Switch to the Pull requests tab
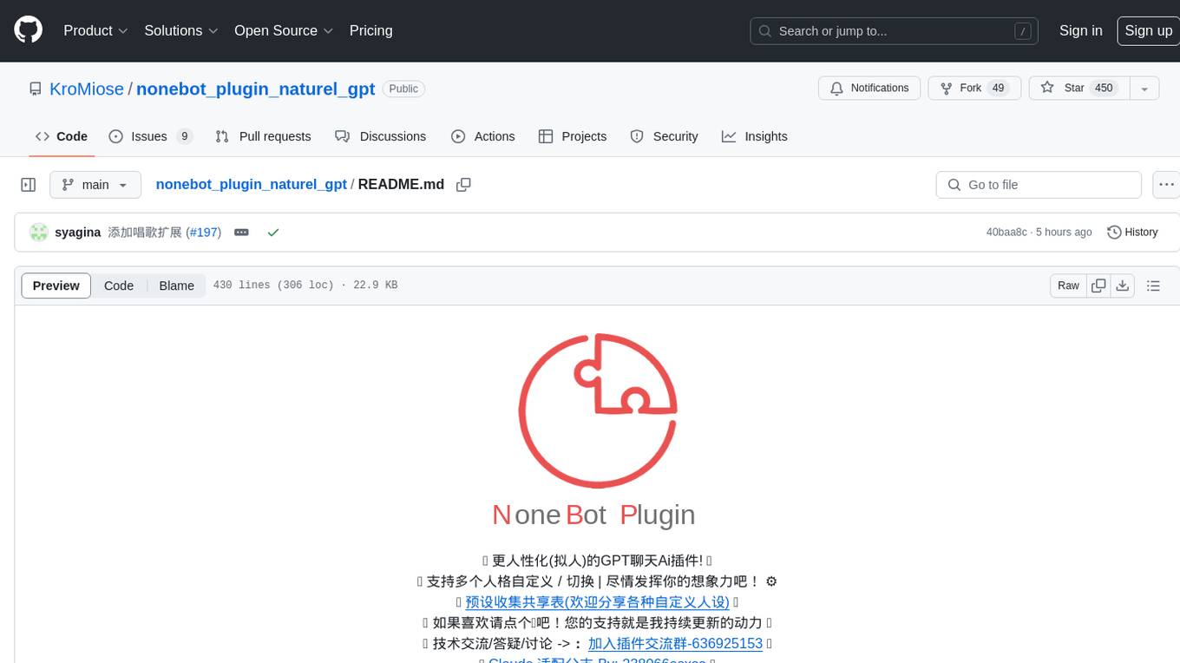Viewport: 1180px width, 663px height. [263, 136]
